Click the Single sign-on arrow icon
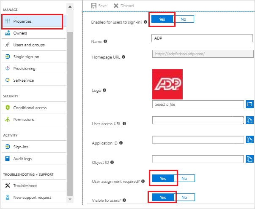The image size is (255, 209). [8, 57]
